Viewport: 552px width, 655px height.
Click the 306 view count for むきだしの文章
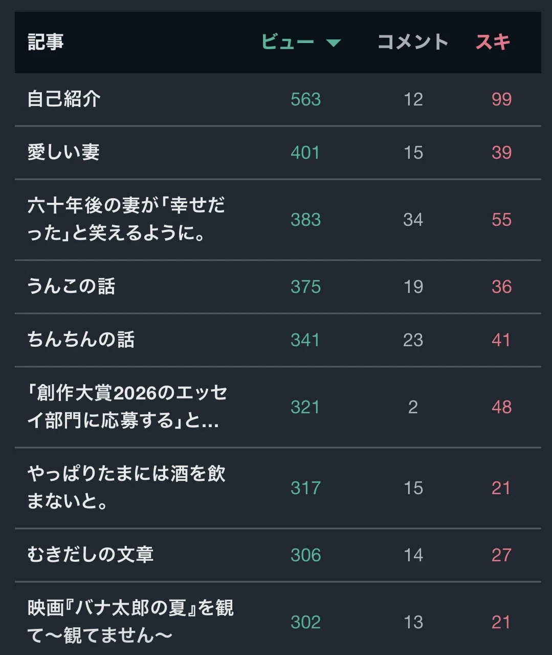pyautogui.click(x=305, y=555)
